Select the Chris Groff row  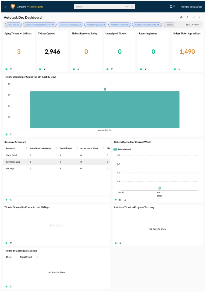[57, 156]
